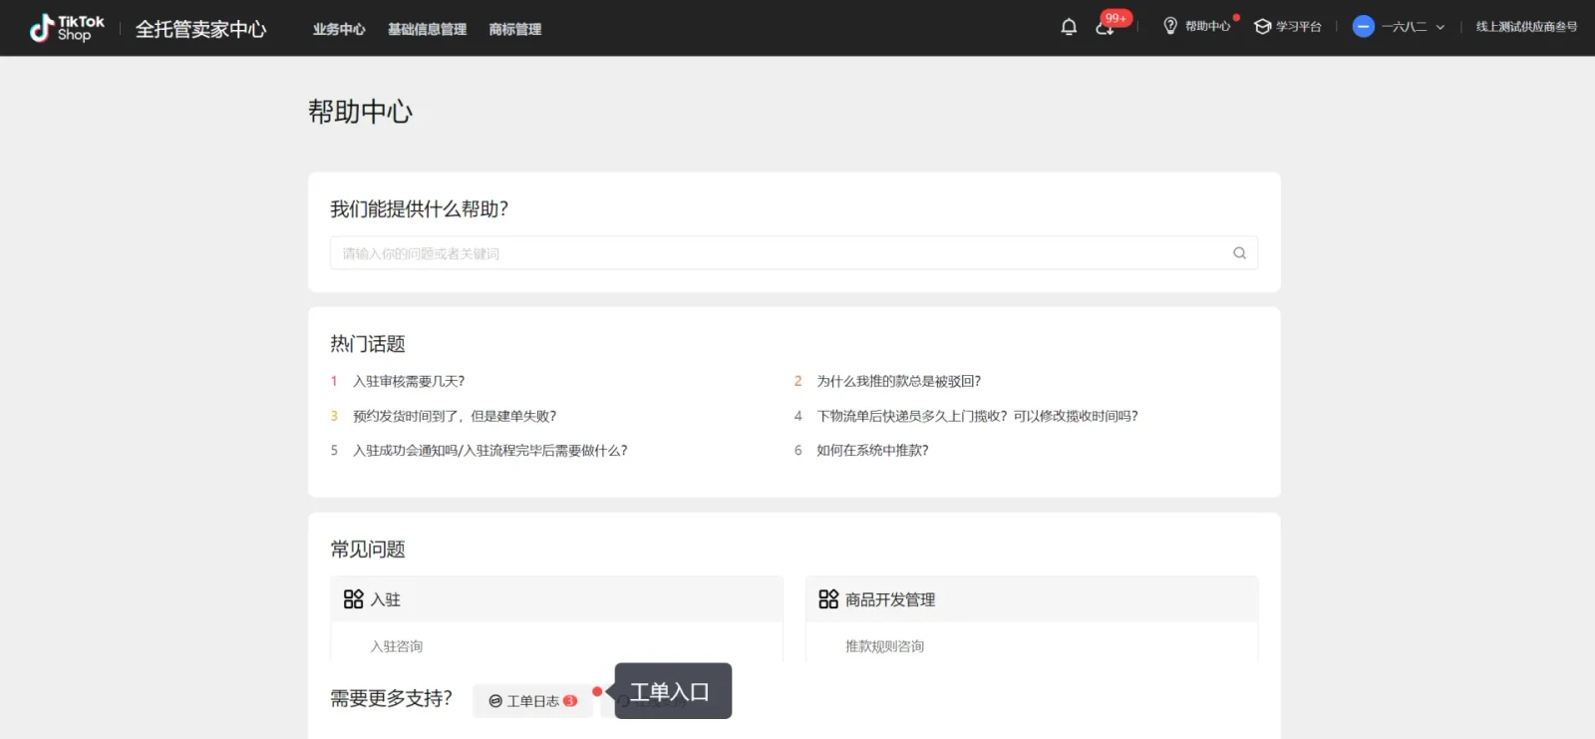Open topic 预约发货时间到了，但是建单失败?
The width and height of the screenshot is (1595, 739).
pyautogui.click(x=455, y=416)
